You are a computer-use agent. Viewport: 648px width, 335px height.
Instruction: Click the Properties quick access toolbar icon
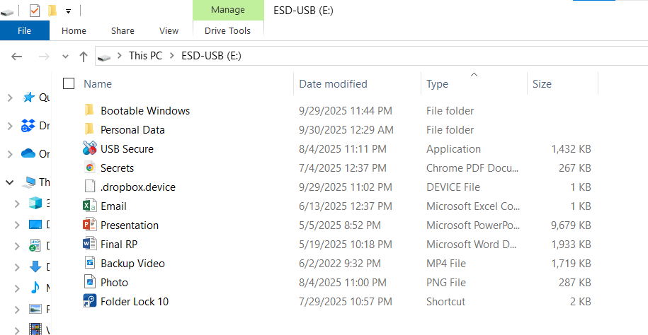[x=35, y=11]
